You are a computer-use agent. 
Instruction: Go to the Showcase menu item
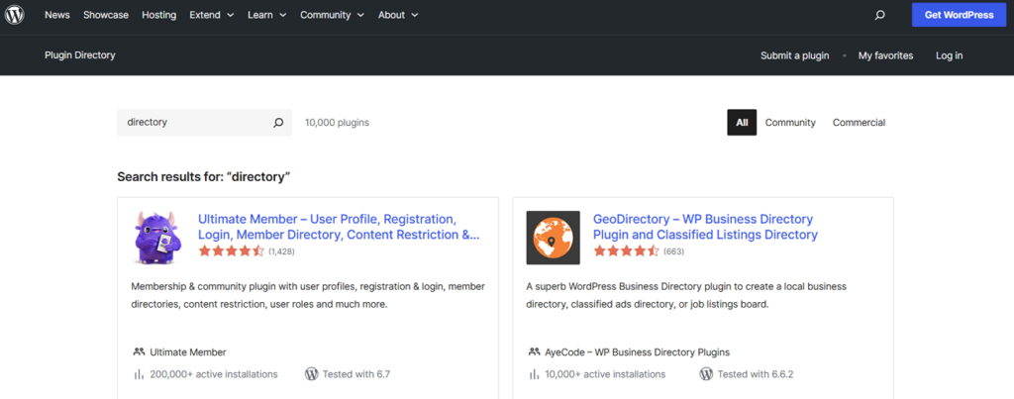tap(106, 15)
